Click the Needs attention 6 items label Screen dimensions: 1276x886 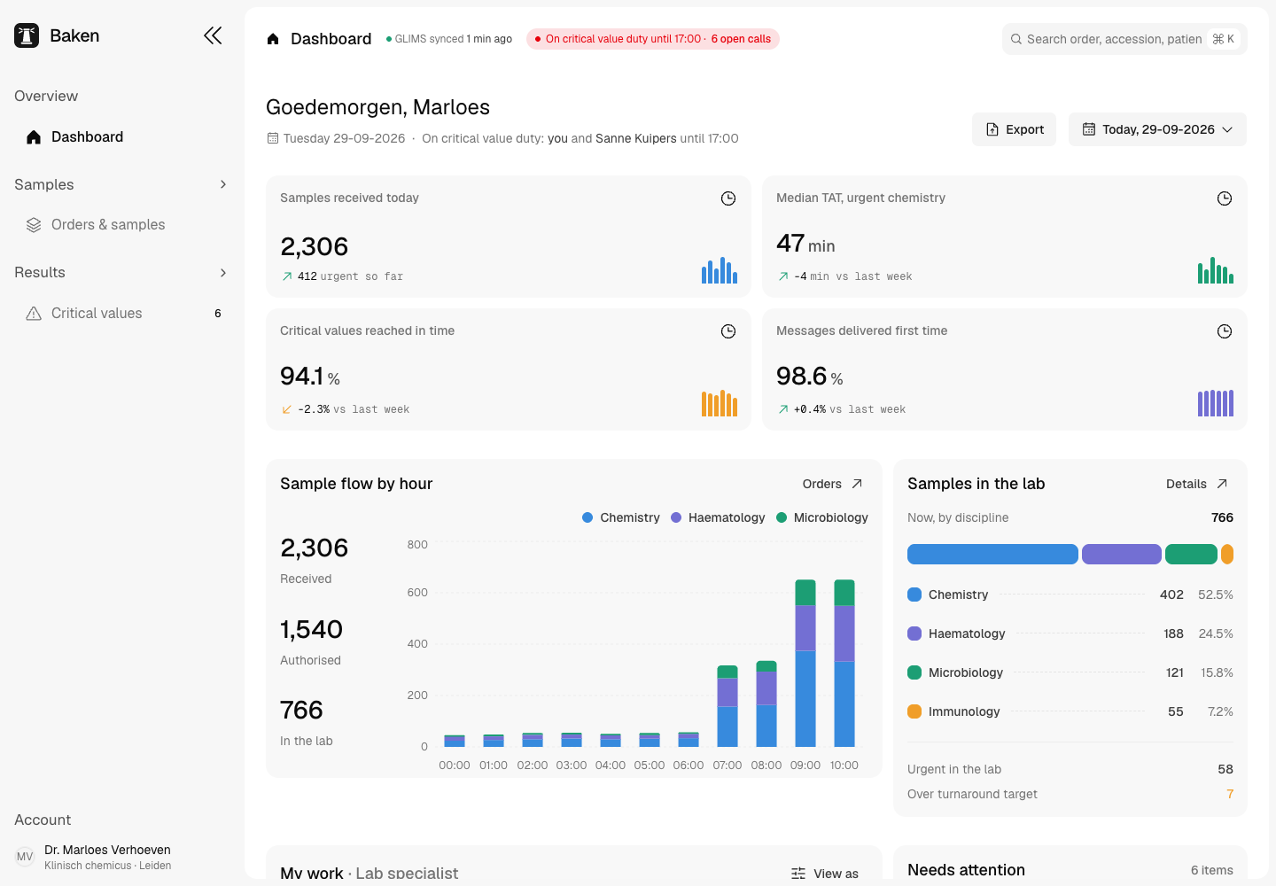[x=1211, y=870]
